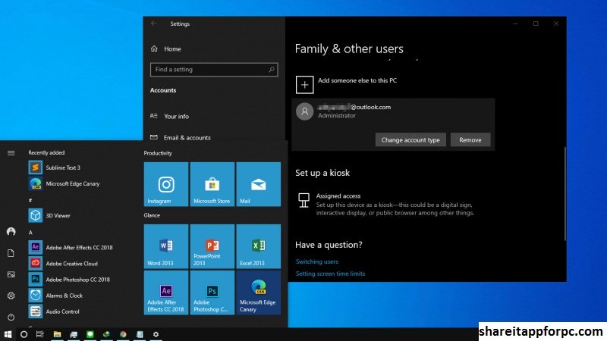Open the Excel 2013 tile
This screenshot has height=341, width=607.
click(258, 246)
